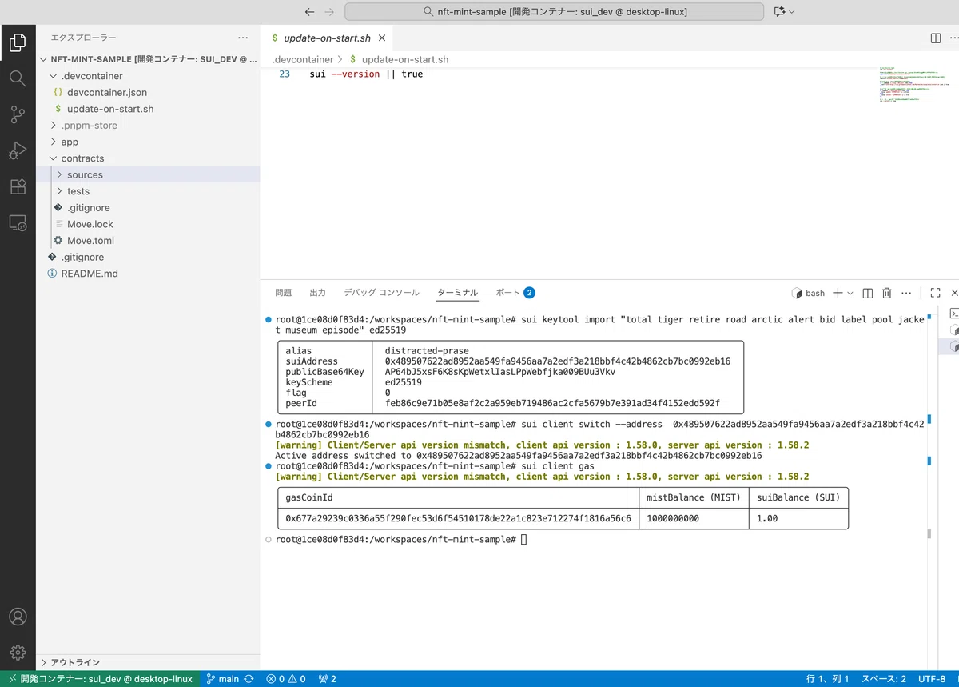This screenshot has width=959, height=687.
Task: Switch to the ポート tab
Action: point(515,293)
